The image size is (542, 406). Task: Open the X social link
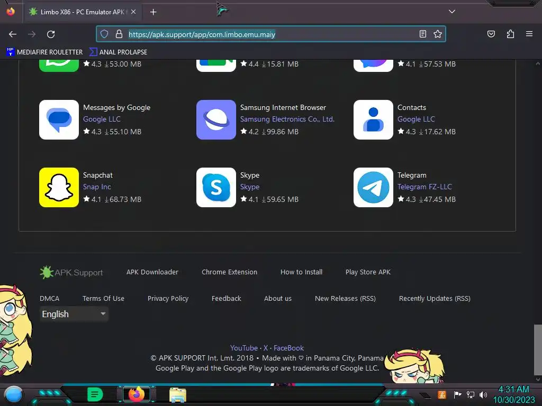266,348
